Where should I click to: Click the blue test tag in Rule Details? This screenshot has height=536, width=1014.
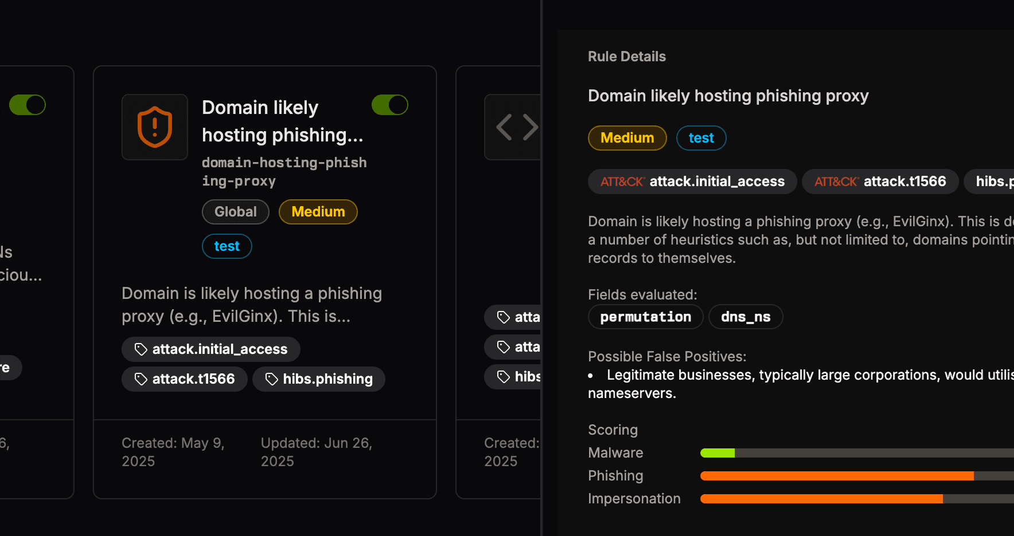(x=701, y=138)
